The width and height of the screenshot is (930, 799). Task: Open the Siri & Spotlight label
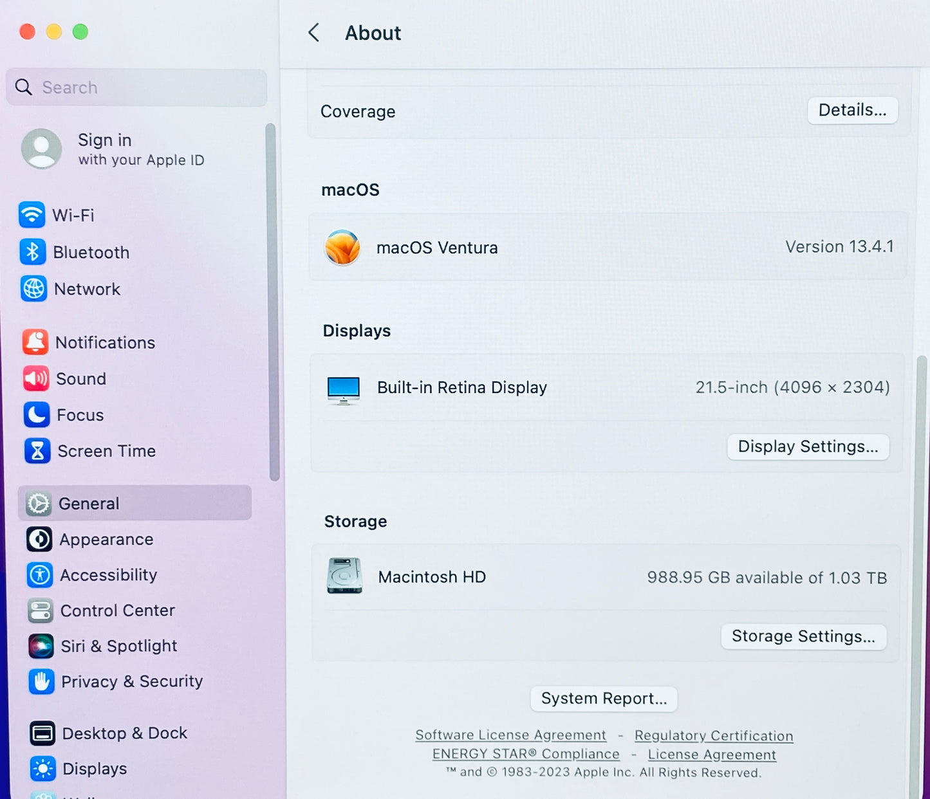pos(119,646)
